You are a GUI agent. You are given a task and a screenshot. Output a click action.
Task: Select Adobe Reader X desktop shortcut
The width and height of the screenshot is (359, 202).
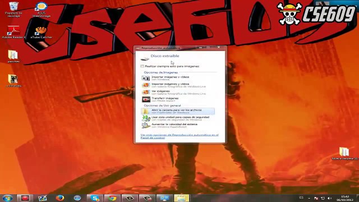pyautogui.click(x=13, y=32)
